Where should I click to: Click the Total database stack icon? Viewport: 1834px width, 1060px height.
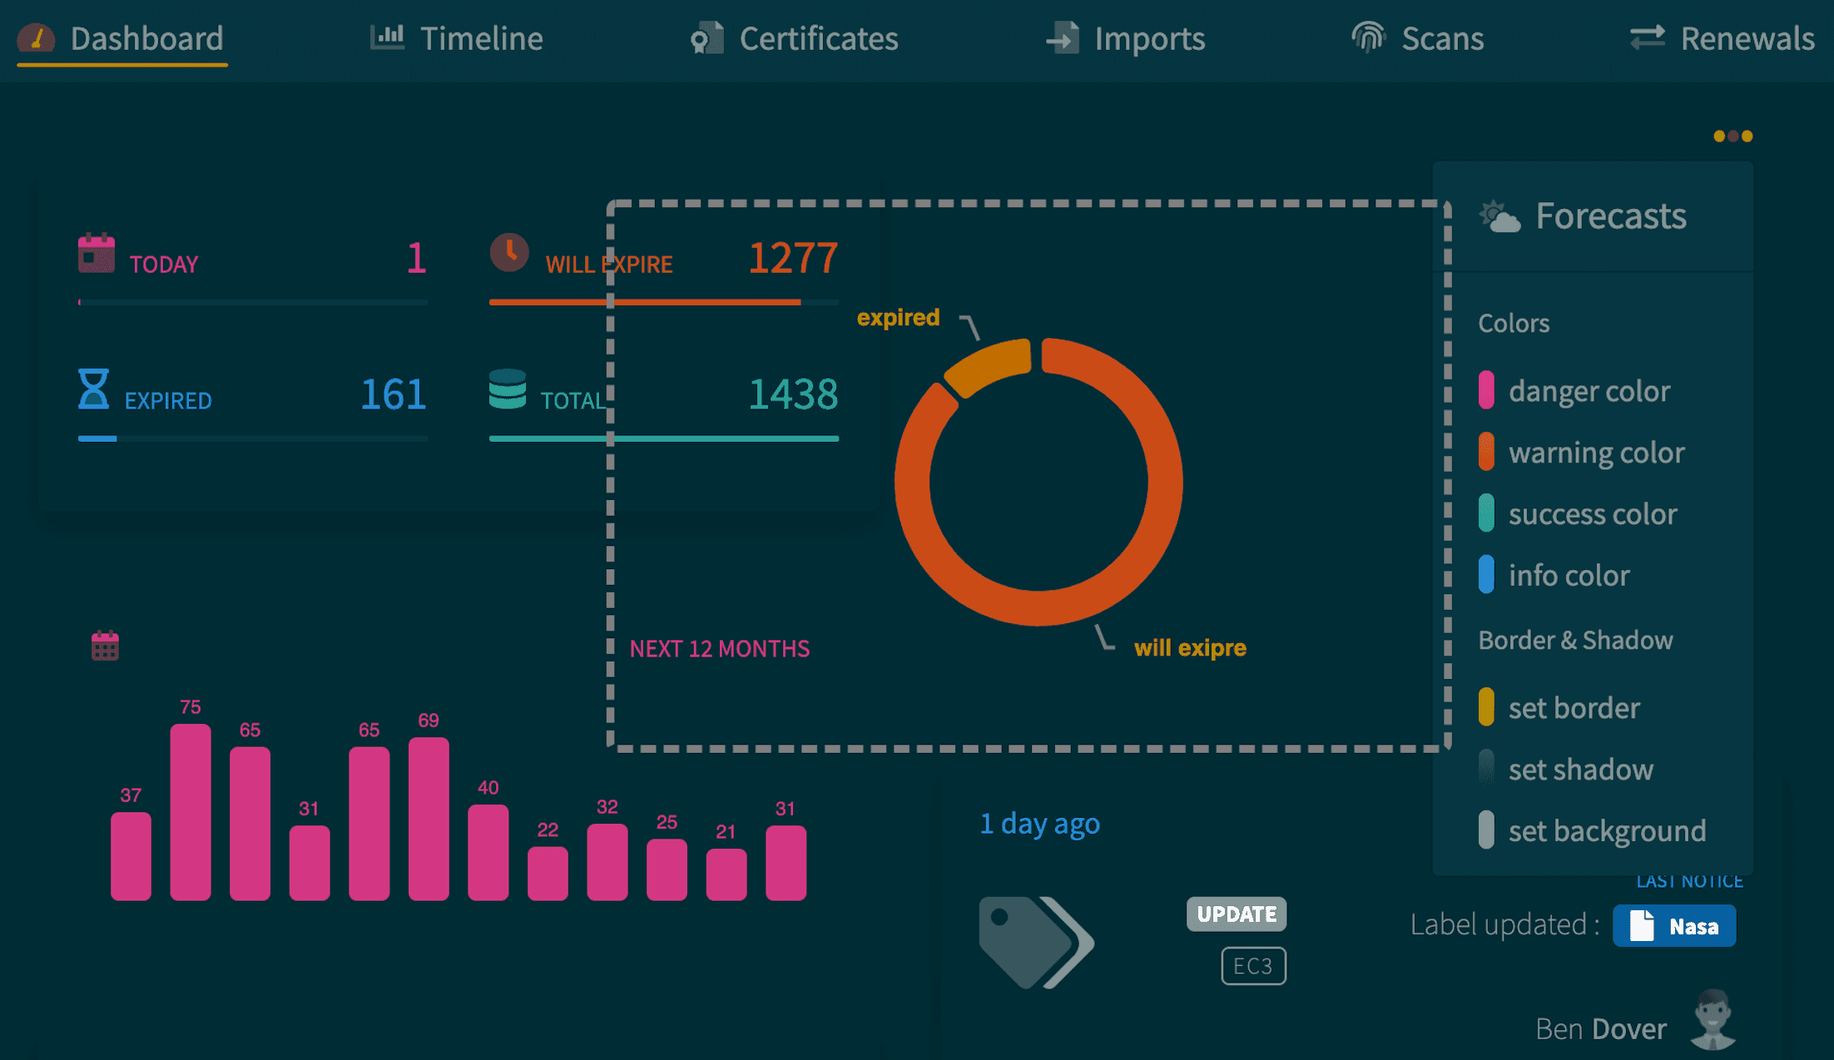click(508, 389)
